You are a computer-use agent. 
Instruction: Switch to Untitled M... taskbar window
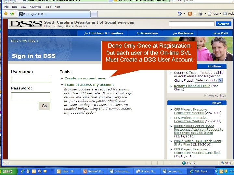(x=147, y=171)
